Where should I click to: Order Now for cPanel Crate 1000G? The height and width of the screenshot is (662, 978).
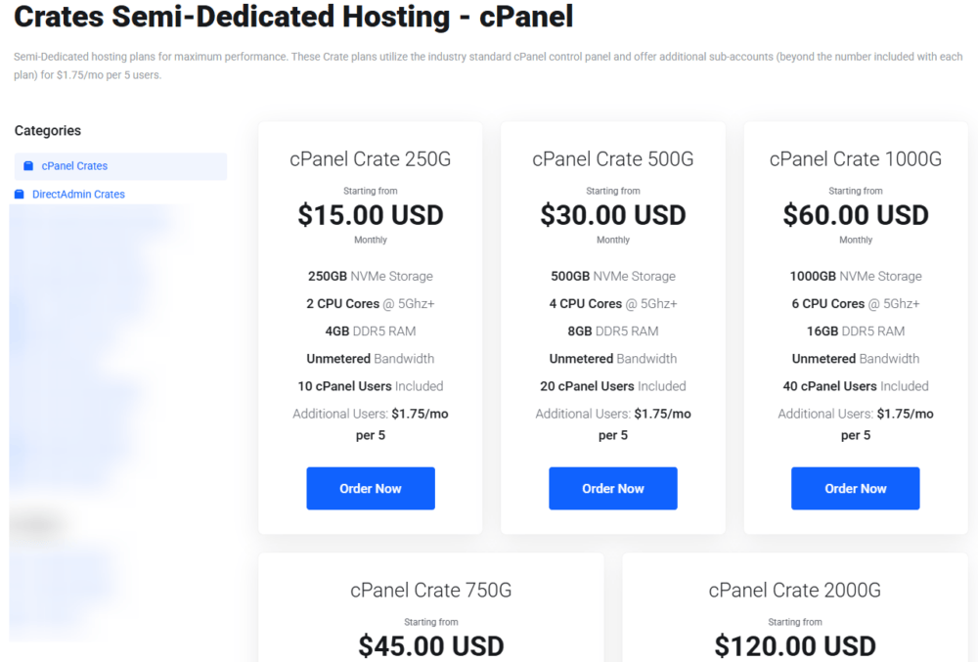coord(855,488)
